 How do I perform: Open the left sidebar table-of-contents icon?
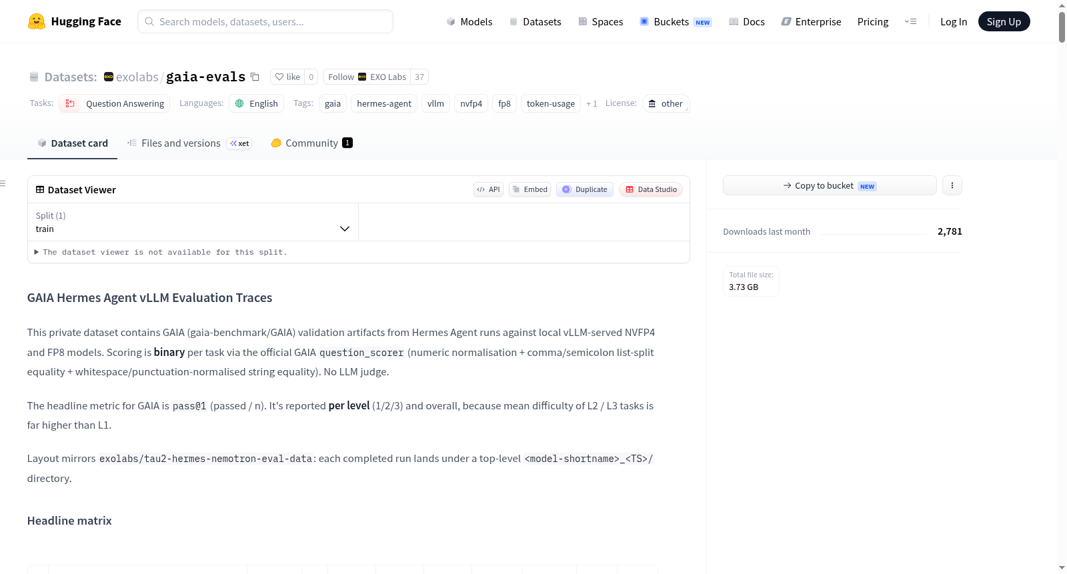click(x=3, y=183)
